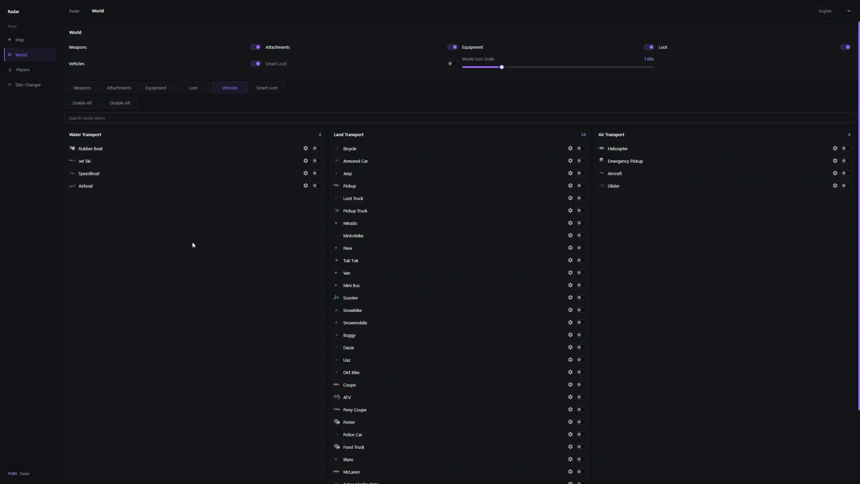Image resolution: width=860 pixels, height=484 pixels.
Task: Switch to the Loot tab
Action: [x=193, y=88]
